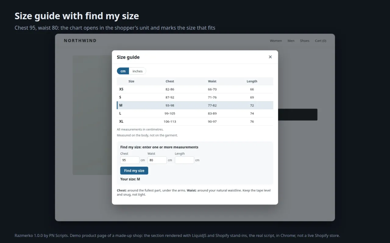Image resolution: width=390 pixels, height=243 pixels.
Task: Click length value 76
Action: click(252, 122)
